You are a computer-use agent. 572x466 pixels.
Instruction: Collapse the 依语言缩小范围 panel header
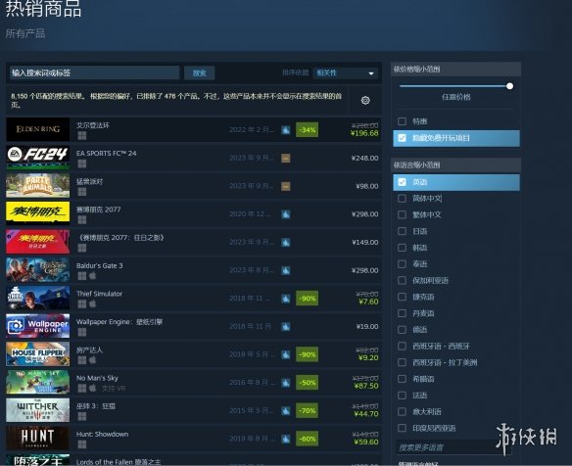point(456,165)
